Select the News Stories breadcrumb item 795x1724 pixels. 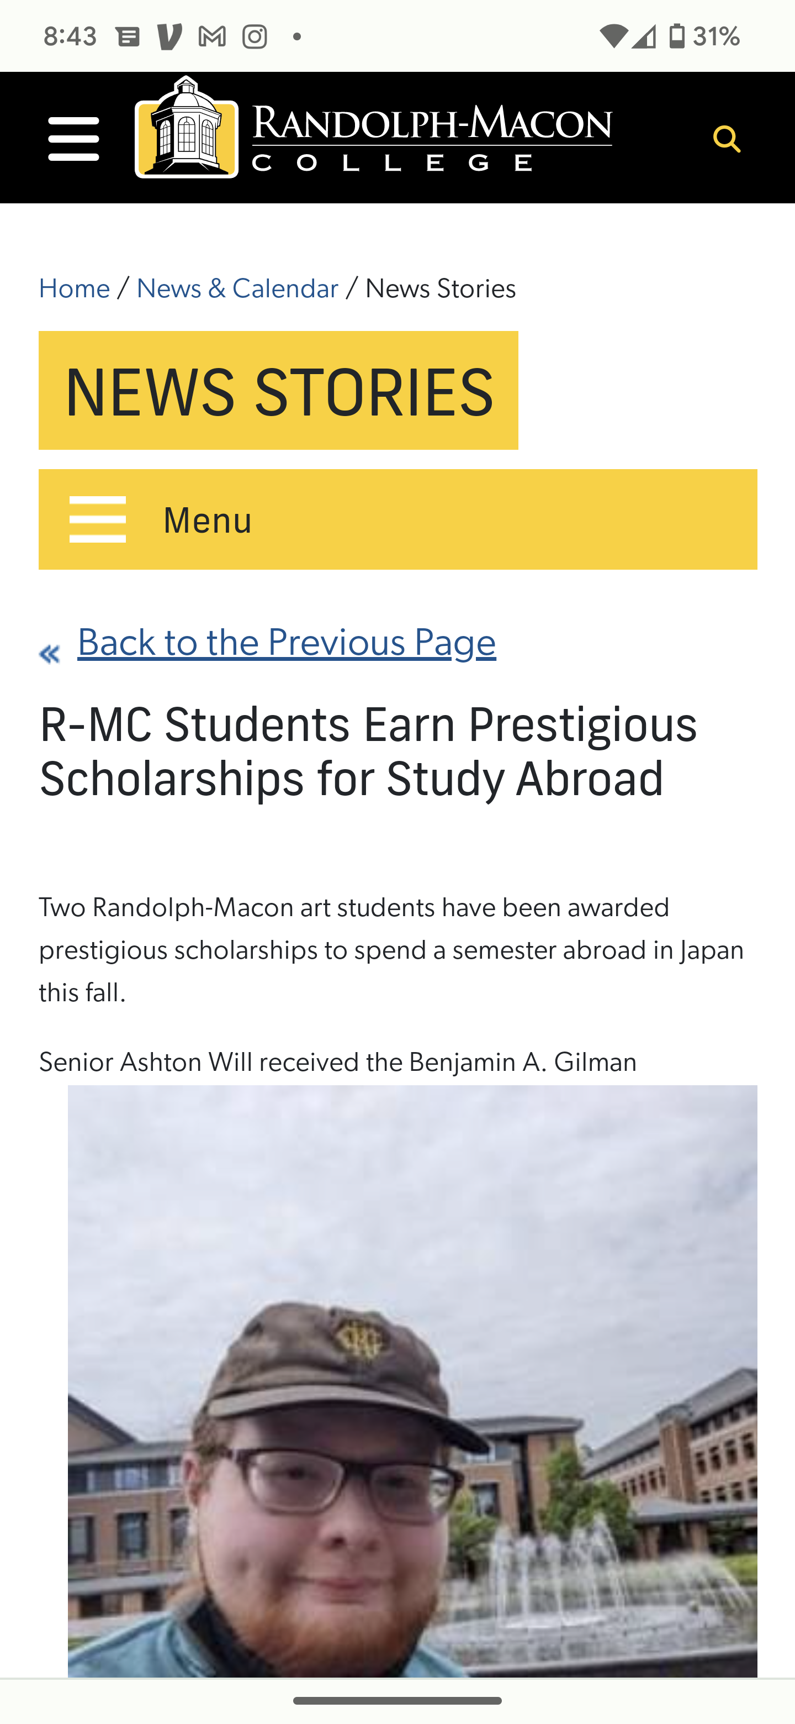point(441,288)
